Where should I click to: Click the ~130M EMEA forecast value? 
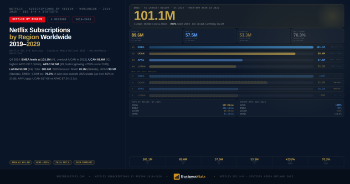coord(321,76)
